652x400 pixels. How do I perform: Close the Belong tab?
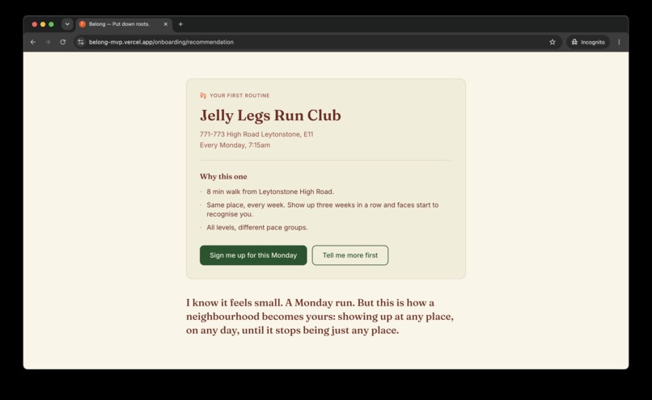pyautogui.click(x=166, y=24)
